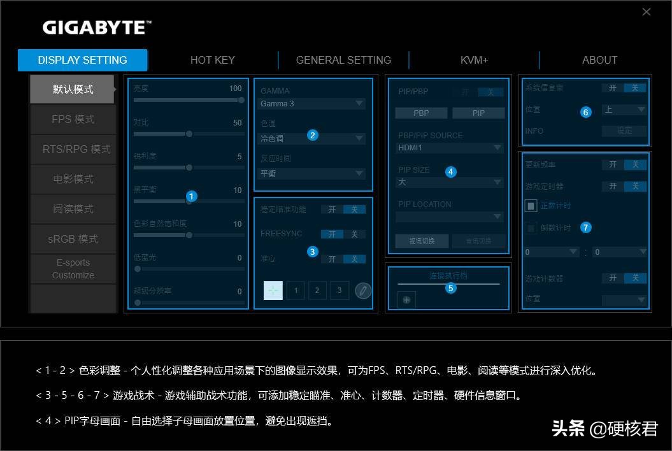Open the crosshair pencil editor
The height and width of the screenshot is (451, 672).
point(363,290)
